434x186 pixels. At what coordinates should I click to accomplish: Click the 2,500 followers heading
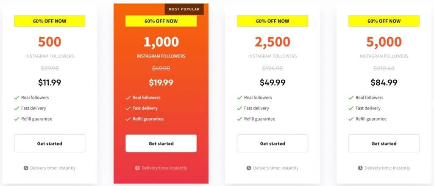click(273, 42)
